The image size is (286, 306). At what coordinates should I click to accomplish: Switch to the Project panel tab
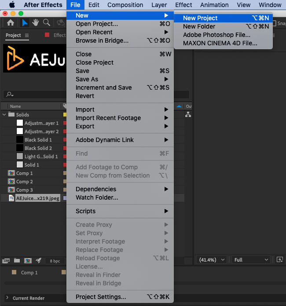coord(13,35)
